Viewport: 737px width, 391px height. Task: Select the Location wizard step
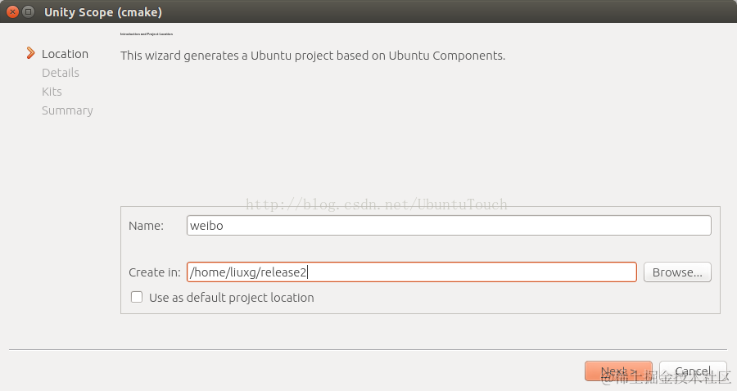tap(65, 54)
